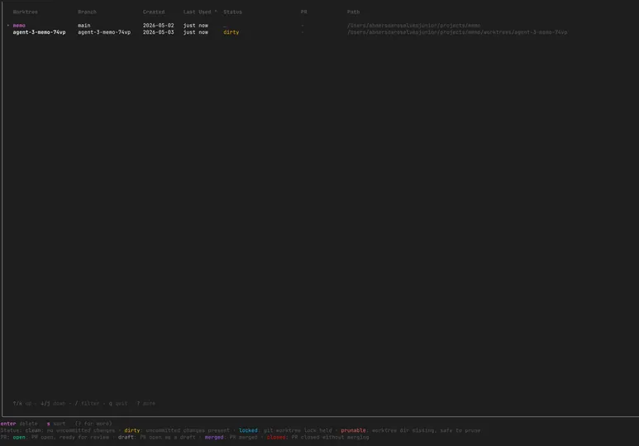639x446 pixels.
Task: Click the dirty legend label
Action: pyautogui.click(x=132, y=430)
